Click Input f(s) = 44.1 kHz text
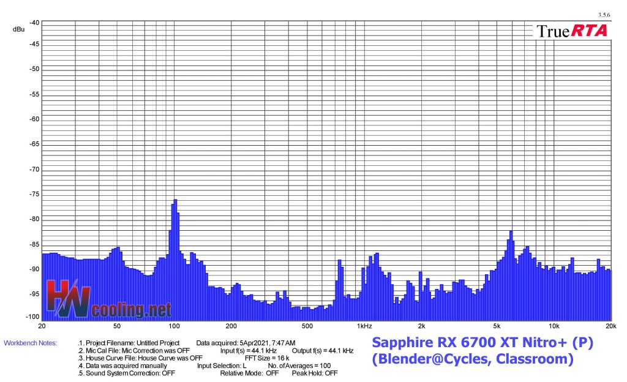627x382 pixels. [x=249, y=350]
